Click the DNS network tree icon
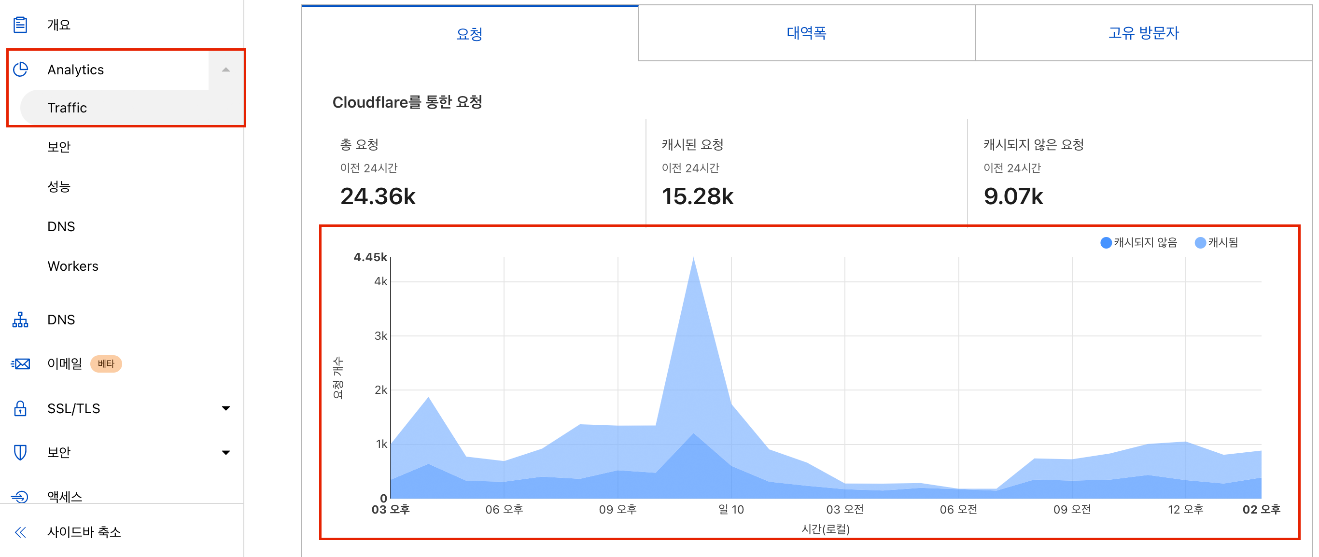Viewport: 1319px width, 557px height. (20, 320)
